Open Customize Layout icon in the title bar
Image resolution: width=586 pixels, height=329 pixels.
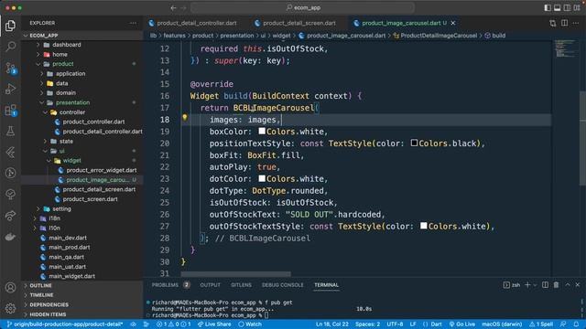pyautogui.click(x=577, y=7)
